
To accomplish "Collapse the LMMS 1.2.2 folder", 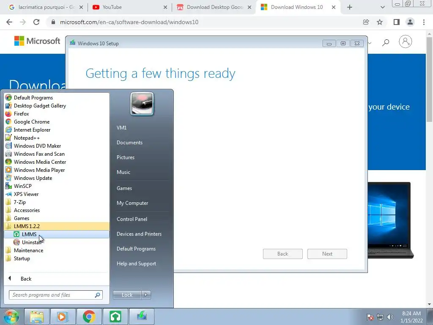I will point(27,226).
